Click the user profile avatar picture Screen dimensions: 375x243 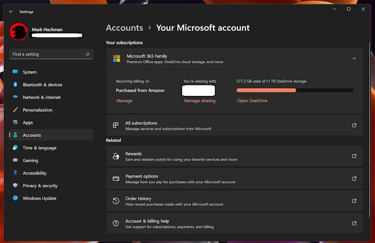tap(19, 32)
